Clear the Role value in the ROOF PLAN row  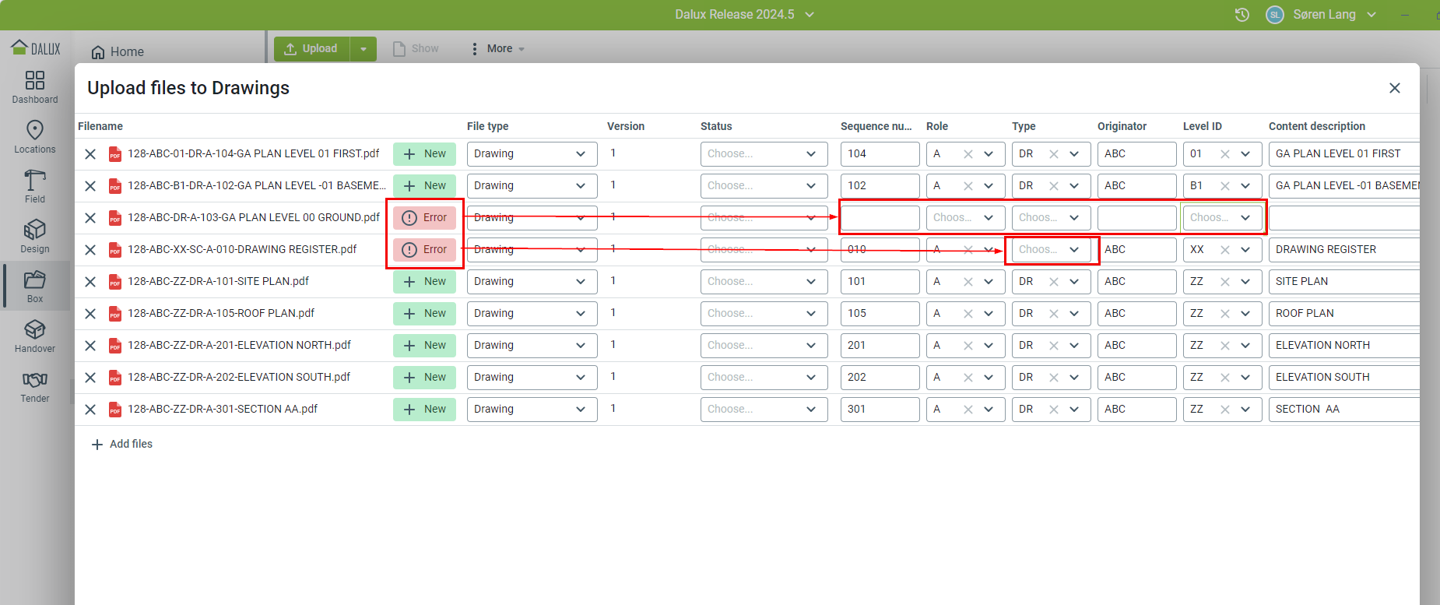point(968,314)
